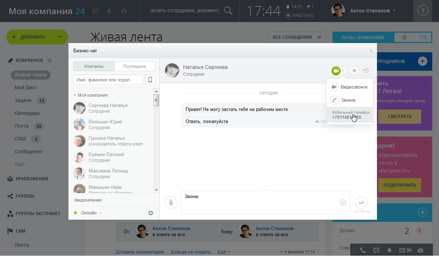Open the ВСЕ СООБЩЕНИЯ filter dropdown
The height and width of the screenshot is (256, 439).
(296, 37)
